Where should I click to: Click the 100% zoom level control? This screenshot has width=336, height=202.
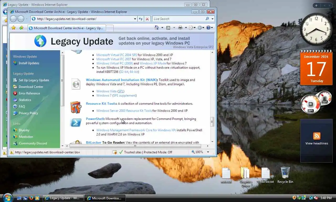coord(197,152)
